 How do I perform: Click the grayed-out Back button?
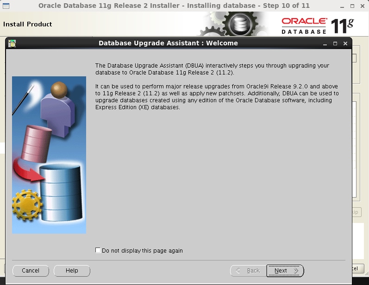(x=248, y=271)
